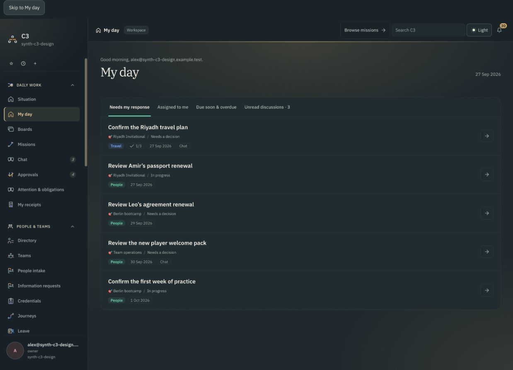Open Approvals in the sidebar
The width and height of the screenshot is (513, 370).
(x=42, y=175)
